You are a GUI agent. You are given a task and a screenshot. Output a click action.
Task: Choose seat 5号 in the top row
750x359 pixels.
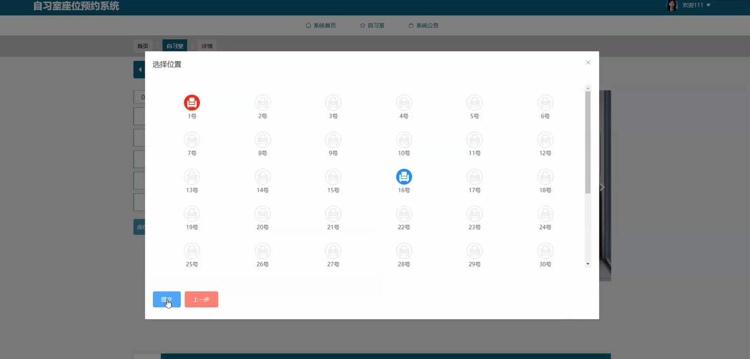[x=475, y=102]
